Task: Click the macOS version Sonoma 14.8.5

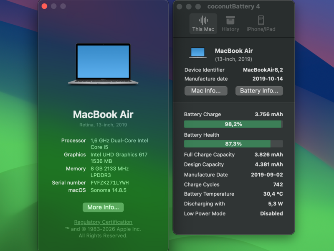Action: 109,190
